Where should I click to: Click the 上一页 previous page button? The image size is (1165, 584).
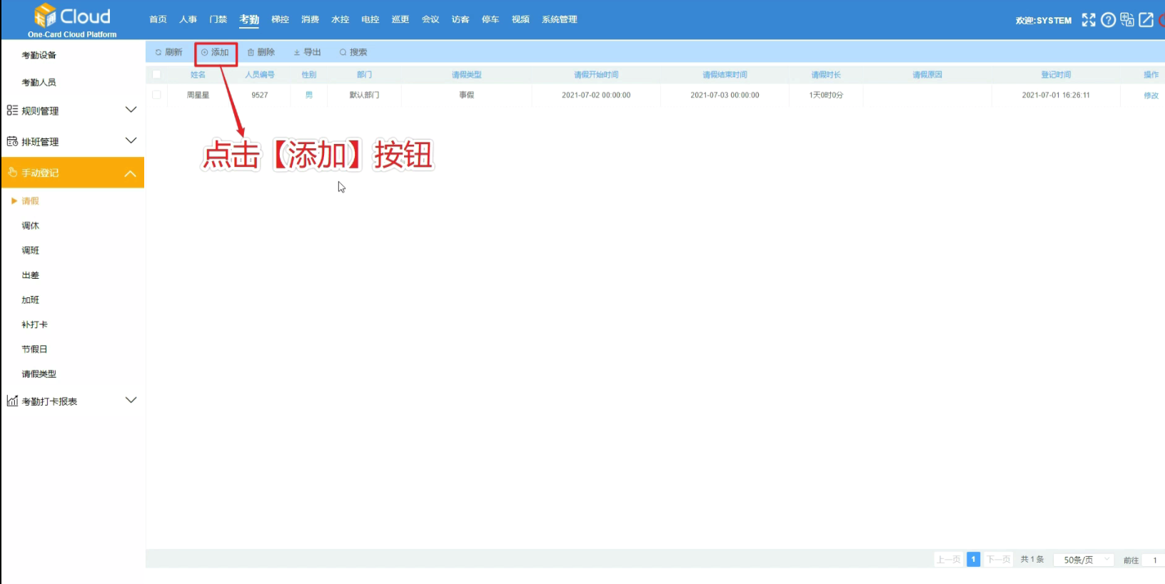(x=949, y=560)
